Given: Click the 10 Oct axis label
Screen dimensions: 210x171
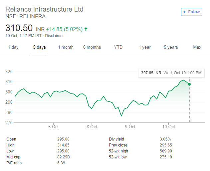Looking at the screenshot, I should click(169, 127).
